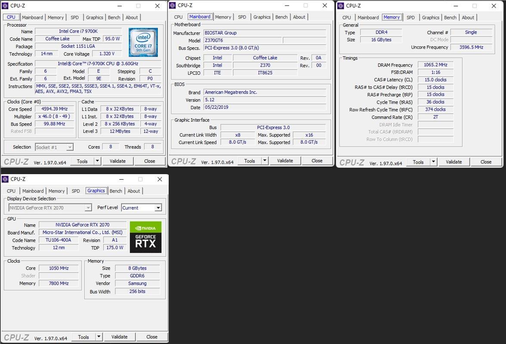Click the DRAM Frequency value '1065.2 MHz'
Screen dimensions: 506x344
coord(435,65)
